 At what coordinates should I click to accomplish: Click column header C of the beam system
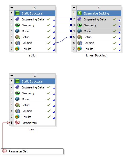pos(35,76)
